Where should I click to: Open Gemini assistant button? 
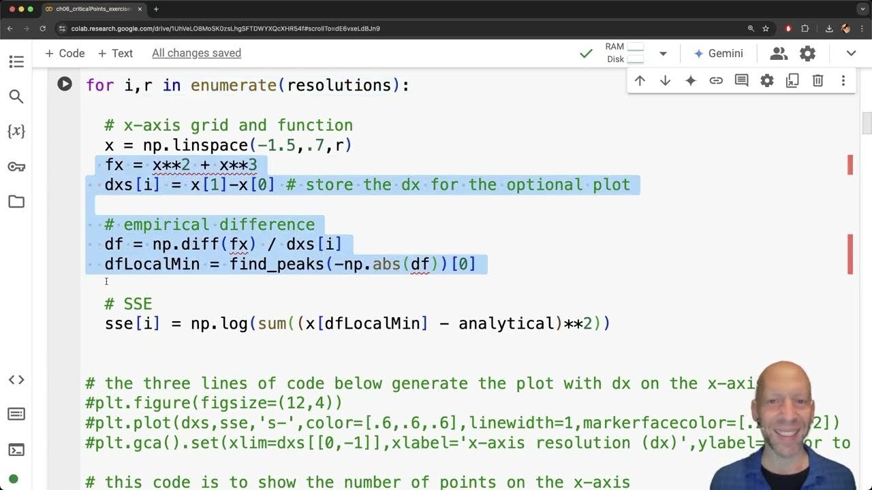(x=718, y=53)
